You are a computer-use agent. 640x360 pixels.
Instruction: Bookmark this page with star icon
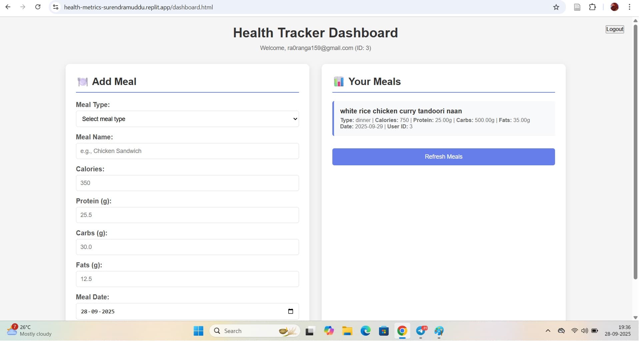point(556,7)
